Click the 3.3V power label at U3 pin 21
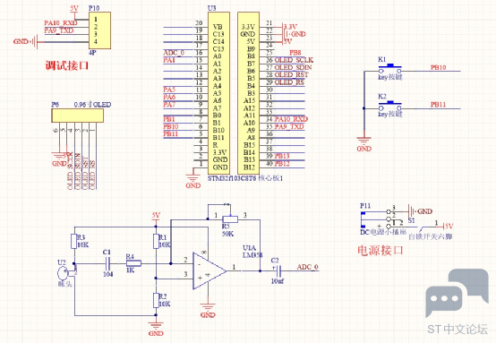Screen dimensions: 496x343 coord(290,27)
